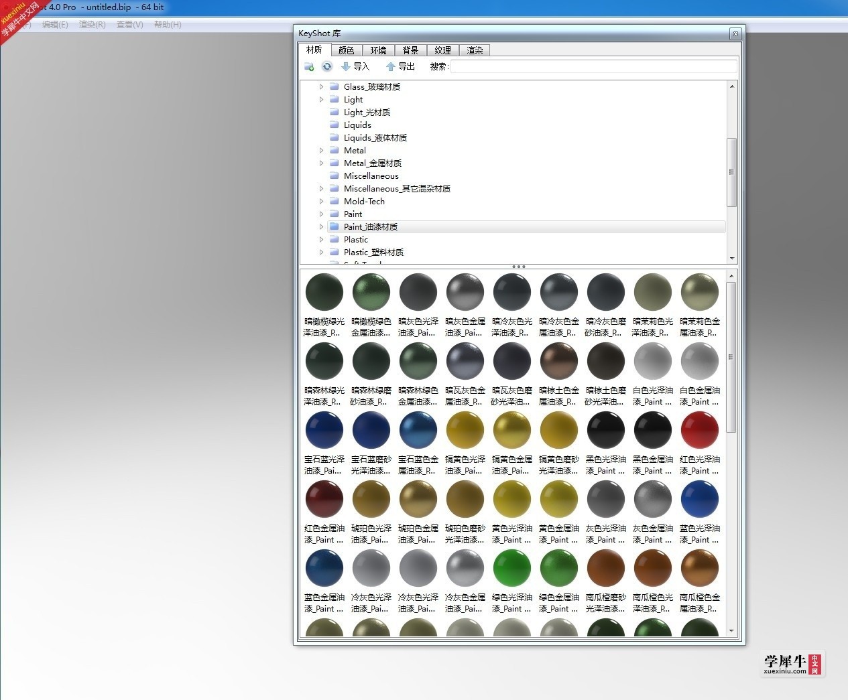Open the 查看(V) menu
The width and height of the screenshot is (848, 700).
click(130, 25)
